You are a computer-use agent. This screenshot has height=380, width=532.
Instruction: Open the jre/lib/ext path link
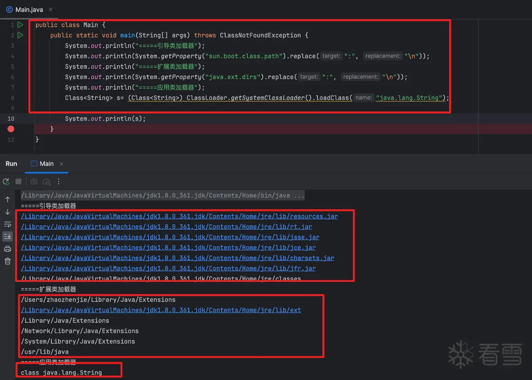tap(160, 310)
